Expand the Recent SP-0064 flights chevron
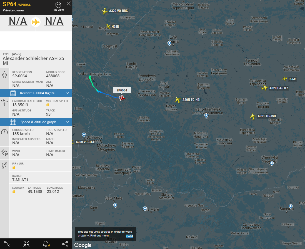Viewport: 305px width, 249px height. (x=67, y=93)
